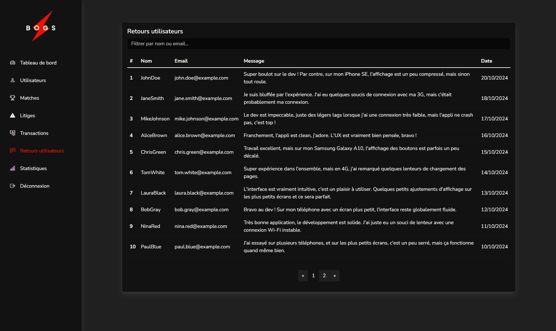Viewport: 556px width, 331px height.
Task: Click date 10/10/2024
Action: 494,247
